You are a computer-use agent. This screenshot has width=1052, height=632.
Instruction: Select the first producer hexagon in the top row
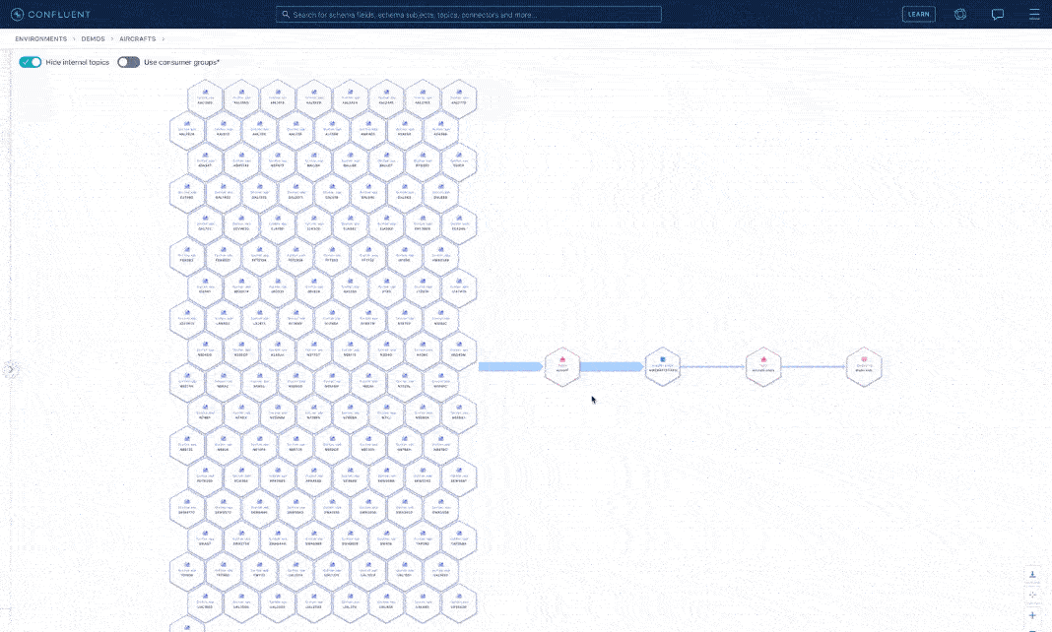(x=205, y=98)
